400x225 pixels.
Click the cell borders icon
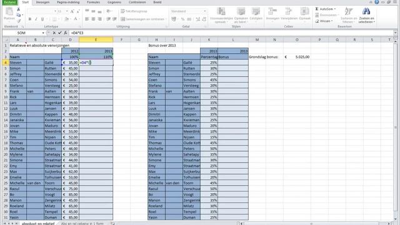click(x=54, y=19)
